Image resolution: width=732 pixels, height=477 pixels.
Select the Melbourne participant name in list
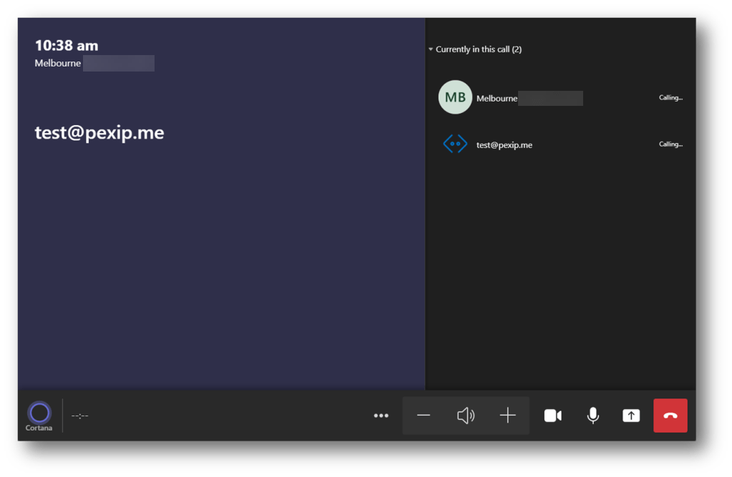tap(497, 99)
